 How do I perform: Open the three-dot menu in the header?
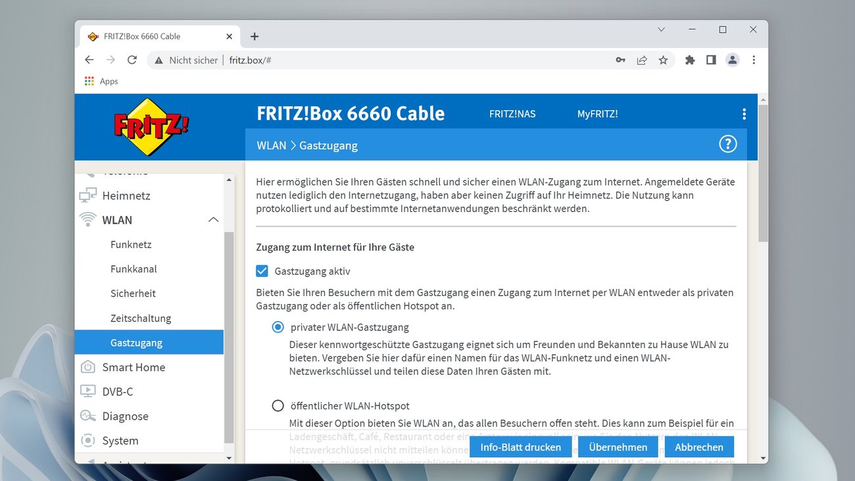(x=744, y=113)
